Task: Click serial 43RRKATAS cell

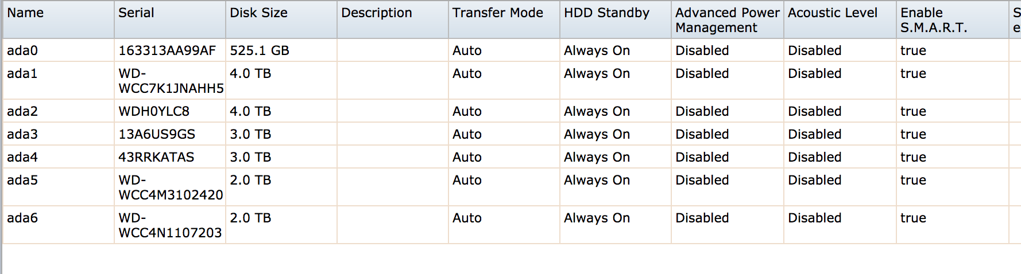Action: (x=156, y=157)
